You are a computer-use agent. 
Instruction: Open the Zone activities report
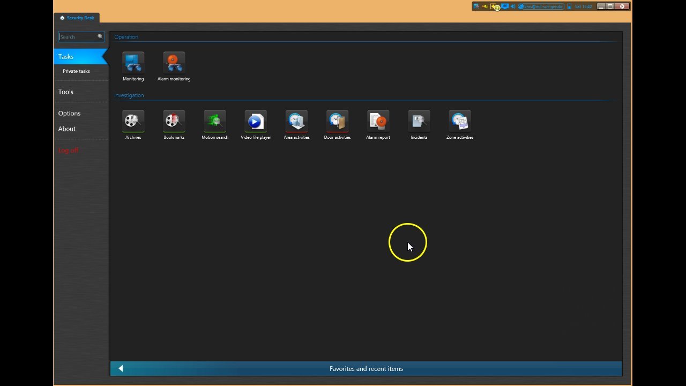[x=459, y=125]
